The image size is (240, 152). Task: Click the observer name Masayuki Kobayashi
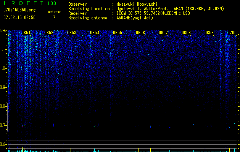137,4
